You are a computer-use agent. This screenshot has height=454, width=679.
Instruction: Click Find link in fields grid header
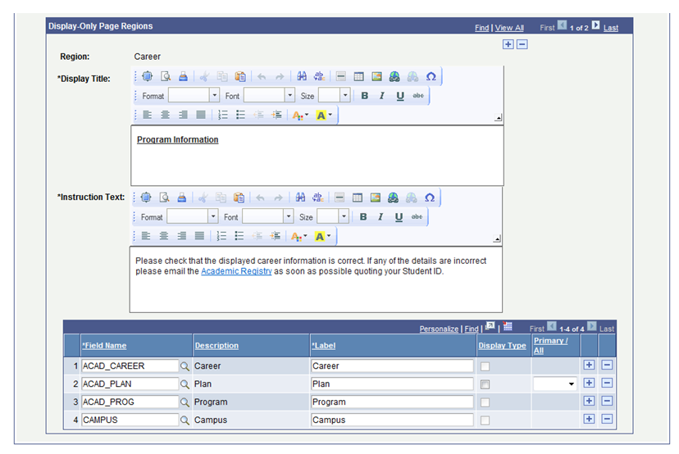click(472, 329)
